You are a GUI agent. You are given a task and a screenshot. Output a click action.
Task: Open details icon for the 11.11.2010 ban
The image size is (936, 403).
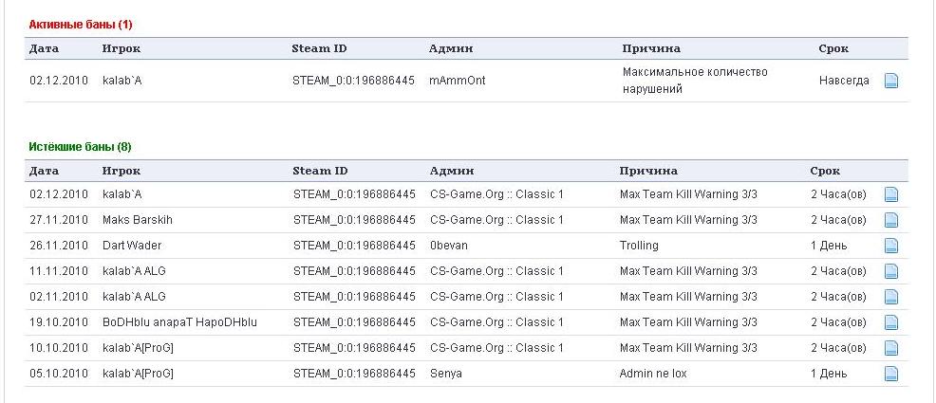tap(891, 272)
